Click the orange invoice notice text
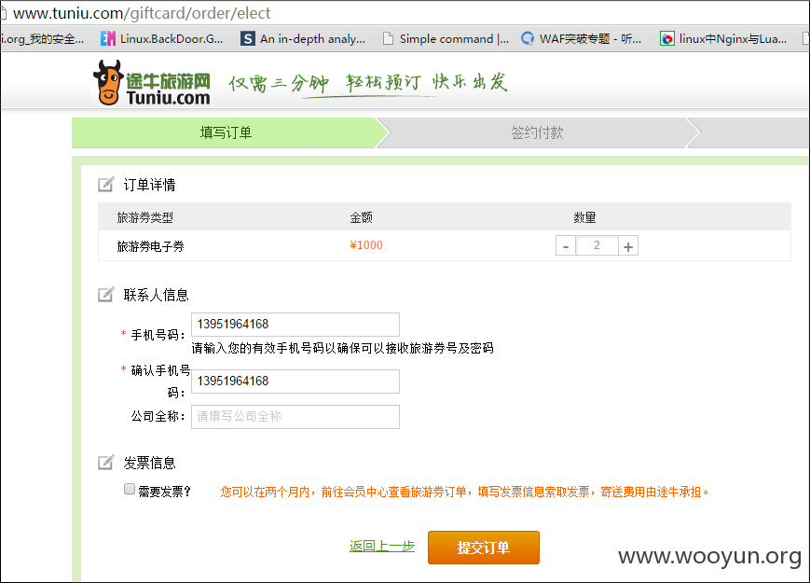This screenshot has width=810, height=583. pos(465,492)
